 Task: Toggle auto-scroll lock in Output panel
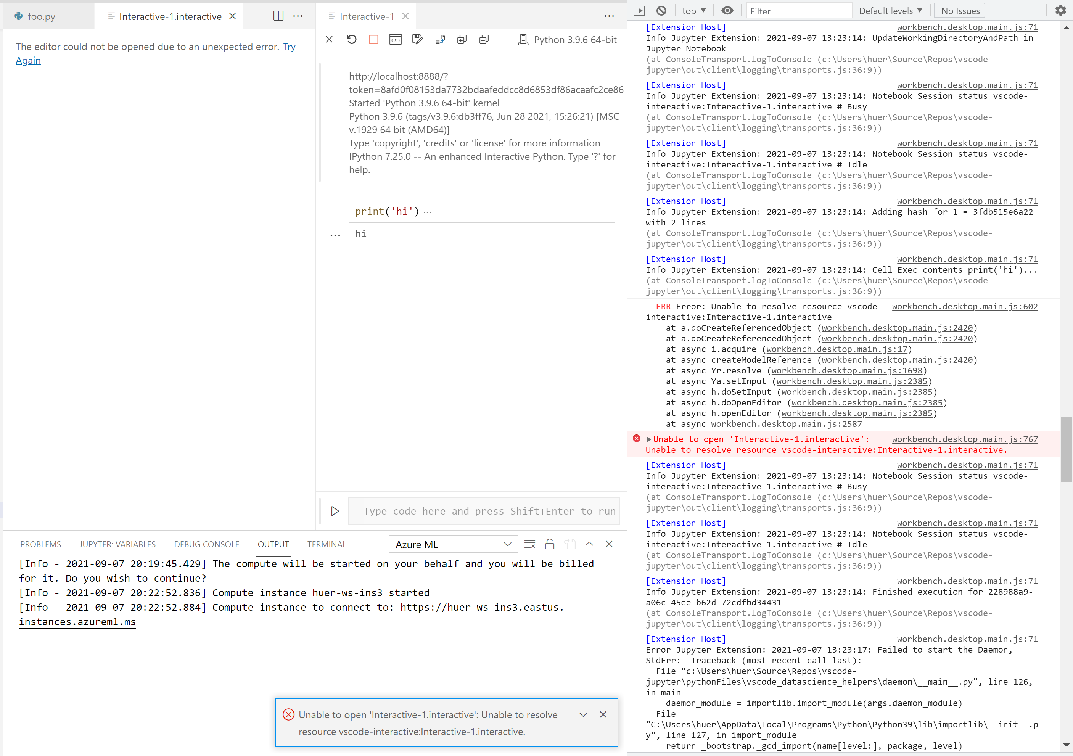tap(549, 544)
